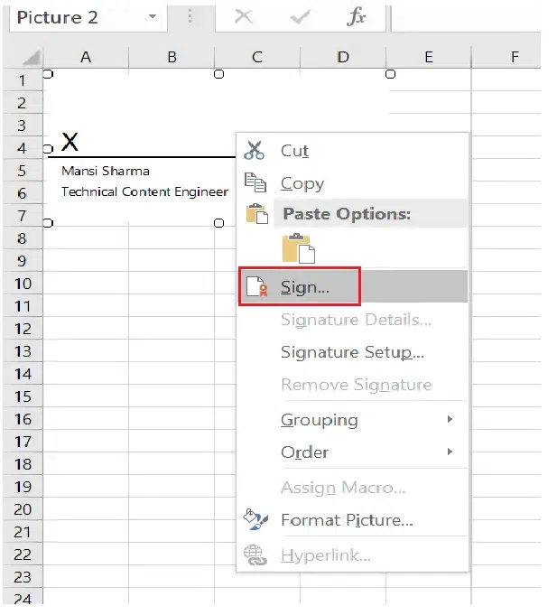The image size is (557, 615).
Task: Expand the Grouping submenu arrow
Action: (x=450, y=419)
